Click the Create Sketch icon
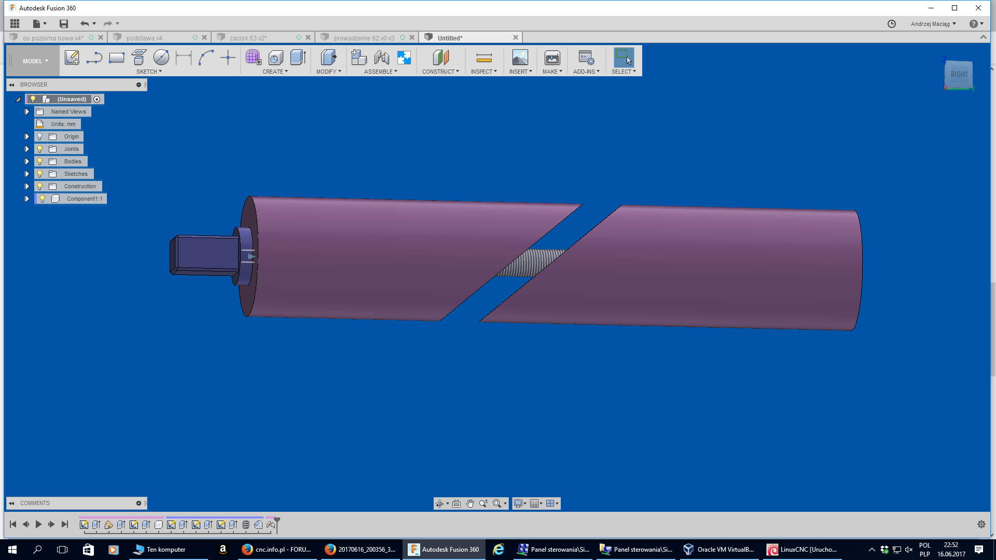The width and height of the screenshot is (996, 560). [x=72, y=58]
